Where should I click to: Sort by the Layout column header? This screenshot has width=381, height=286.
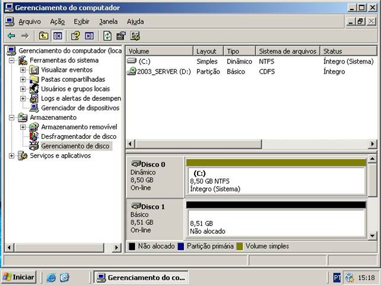tap(208, 51)
